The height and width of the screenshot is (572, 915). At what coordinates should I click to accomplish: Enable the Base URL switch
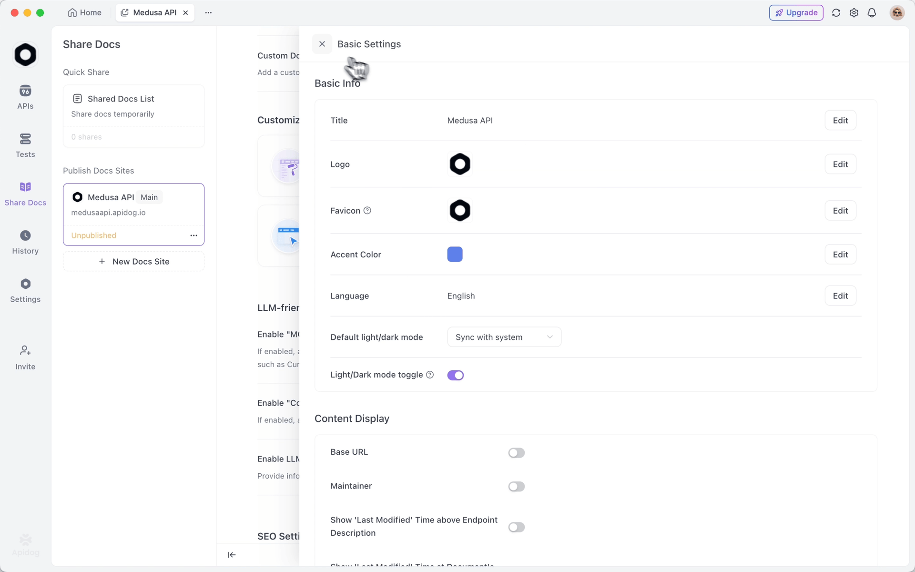516,453
